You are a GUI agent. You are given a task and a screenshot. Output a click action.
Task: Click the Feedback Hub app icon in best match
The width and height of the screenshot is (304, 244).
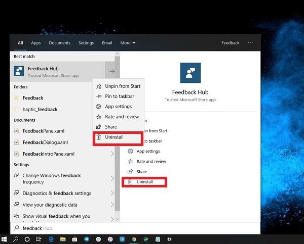(19, 71)
